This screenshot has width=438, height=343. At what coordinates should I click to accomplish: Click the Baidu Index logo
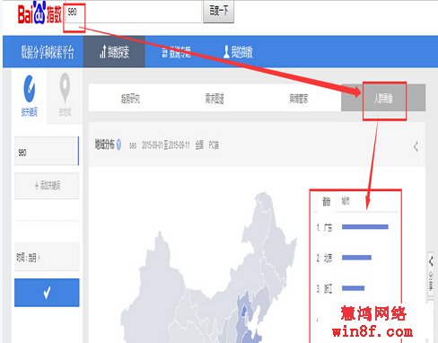coord(39,13)
